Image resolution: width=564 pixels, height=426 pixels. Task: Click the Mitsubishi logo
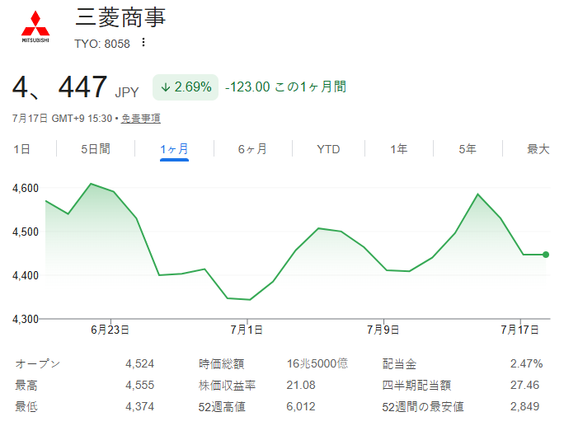35,27
